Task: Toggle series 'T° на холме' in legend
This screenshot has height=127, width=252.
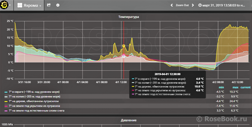Action: tap(34, 97)
